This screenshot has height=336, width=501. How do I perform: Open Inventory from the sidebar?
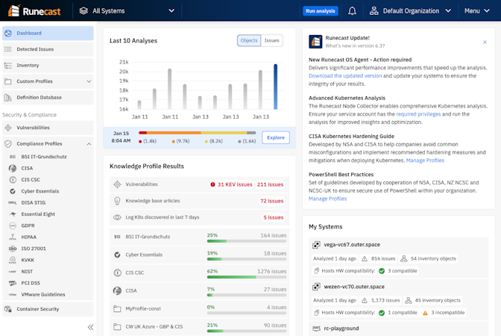[28, 65]
